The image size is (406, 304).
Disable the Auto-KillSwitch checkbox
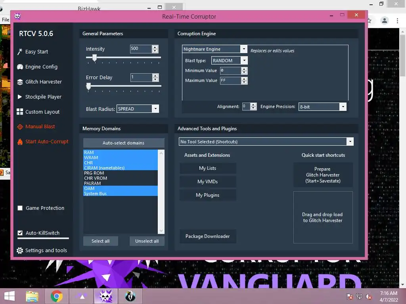20,233
